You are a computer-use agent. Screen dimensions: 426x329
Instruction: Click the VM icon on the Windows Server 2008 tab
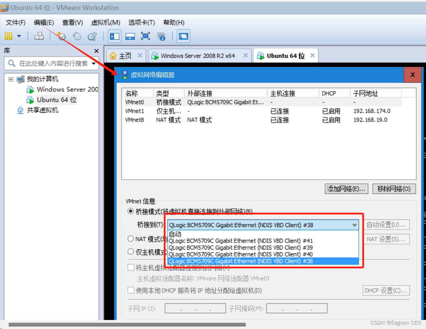(x=155, y=56)
